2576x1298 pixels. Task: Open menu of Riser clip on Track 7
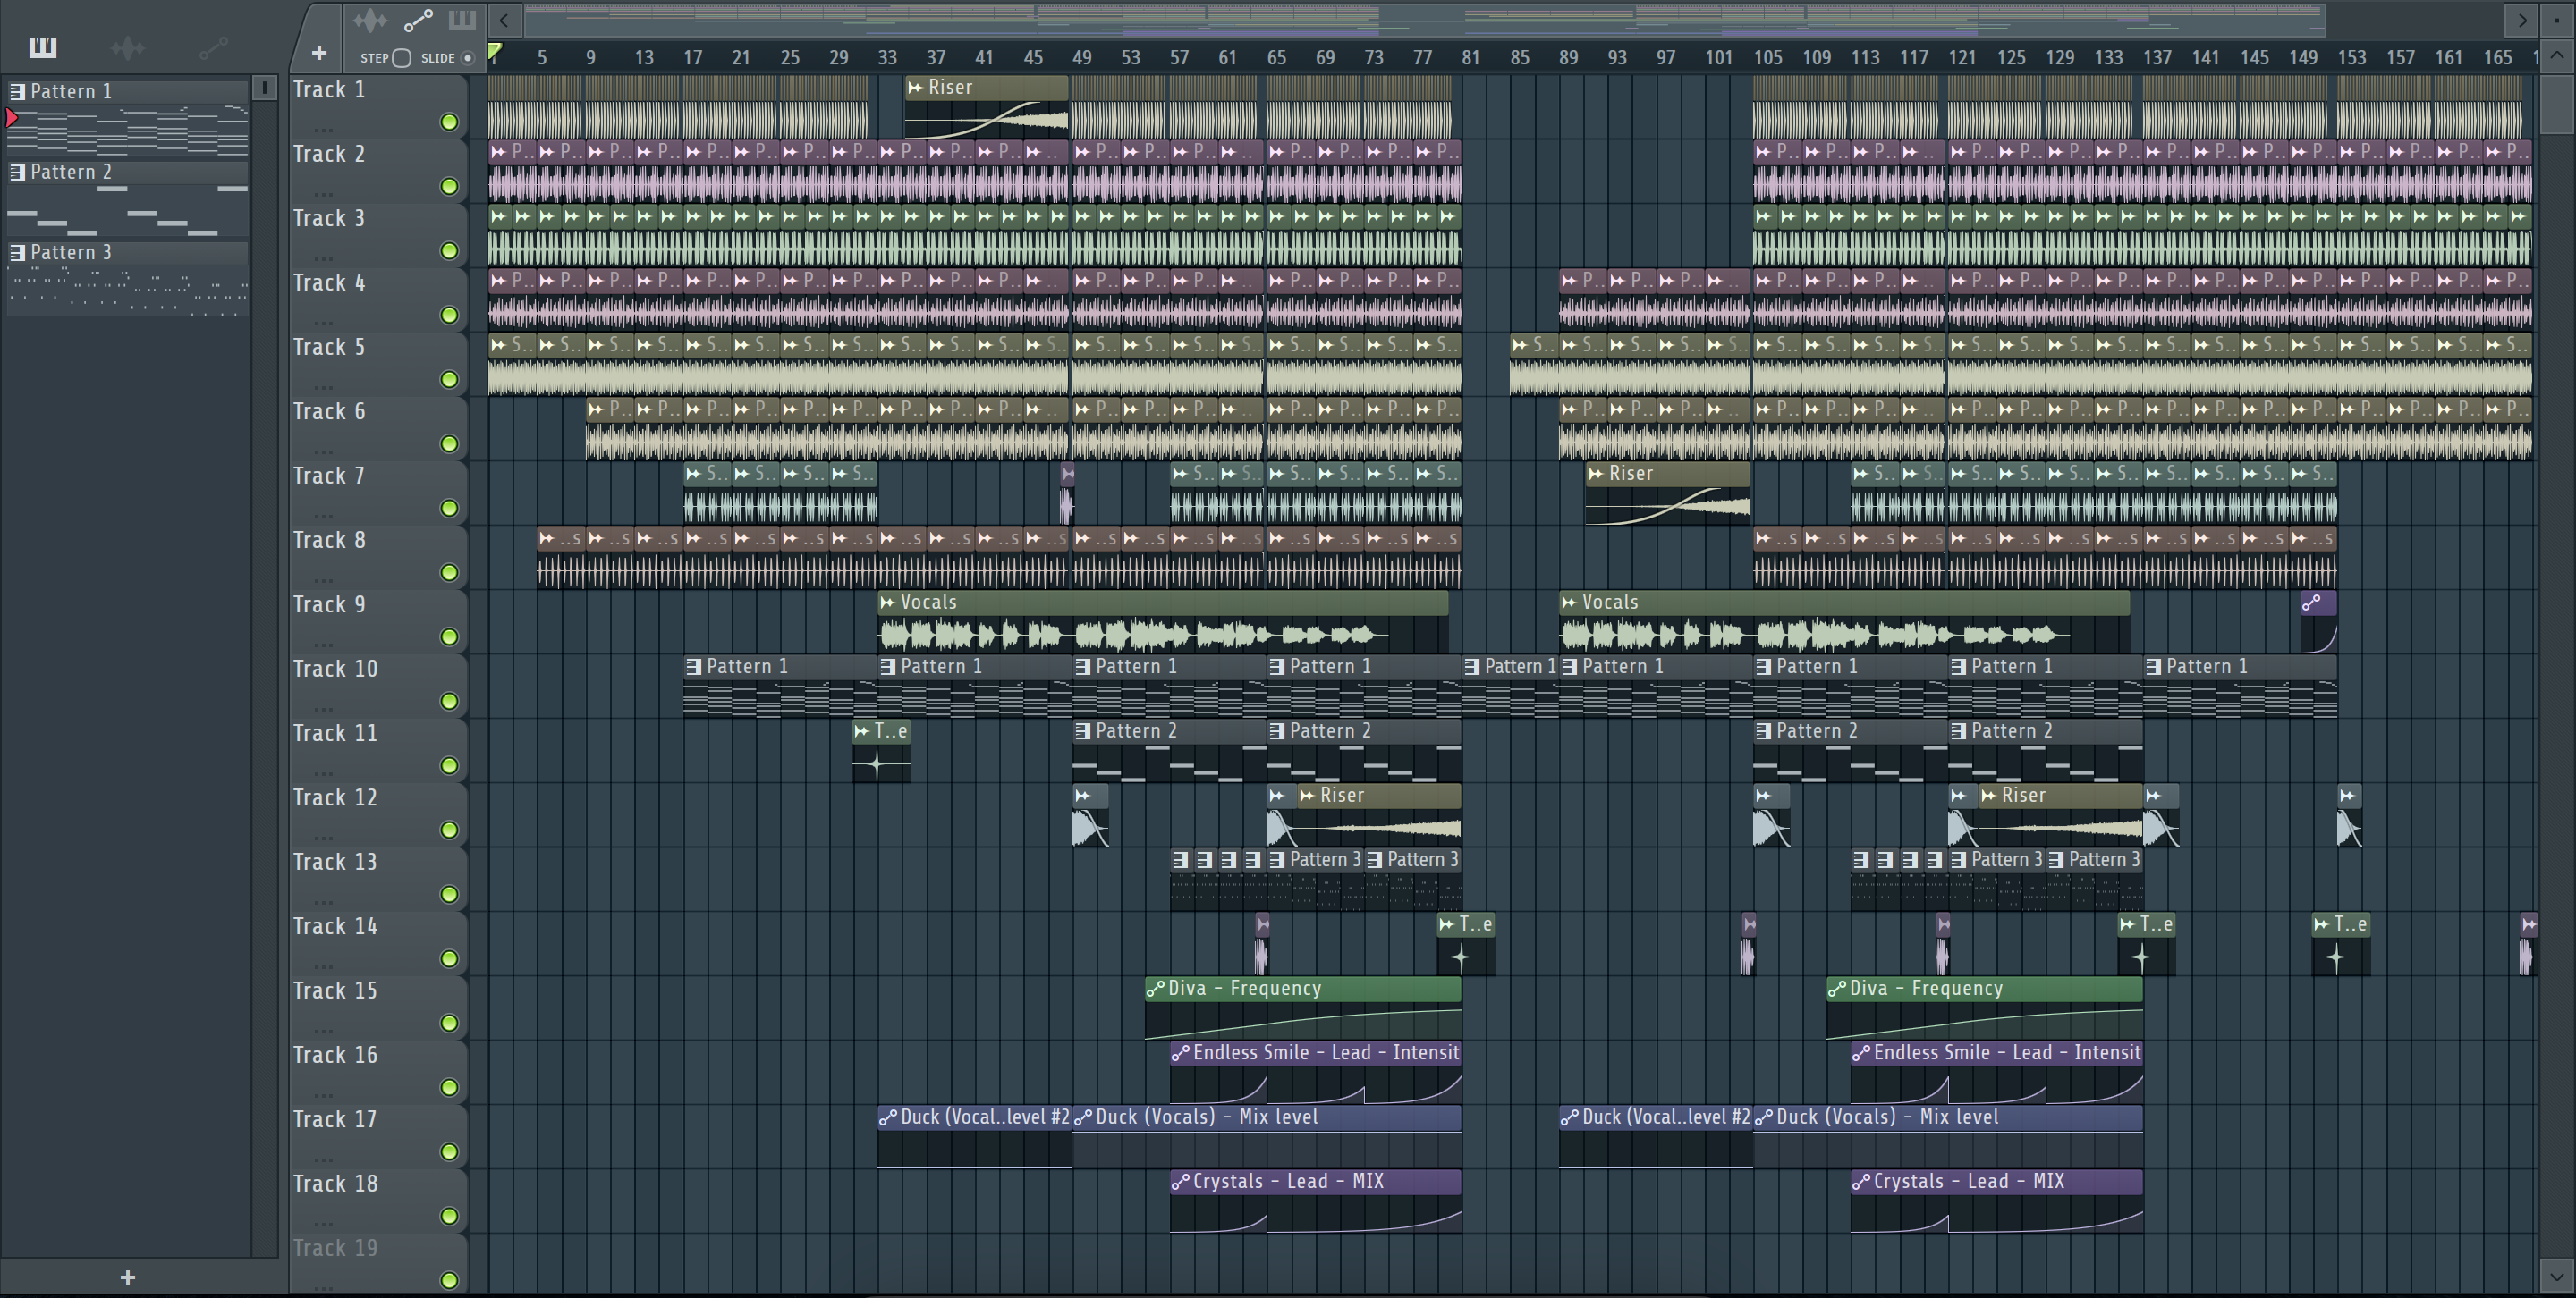coord(1596,474)
